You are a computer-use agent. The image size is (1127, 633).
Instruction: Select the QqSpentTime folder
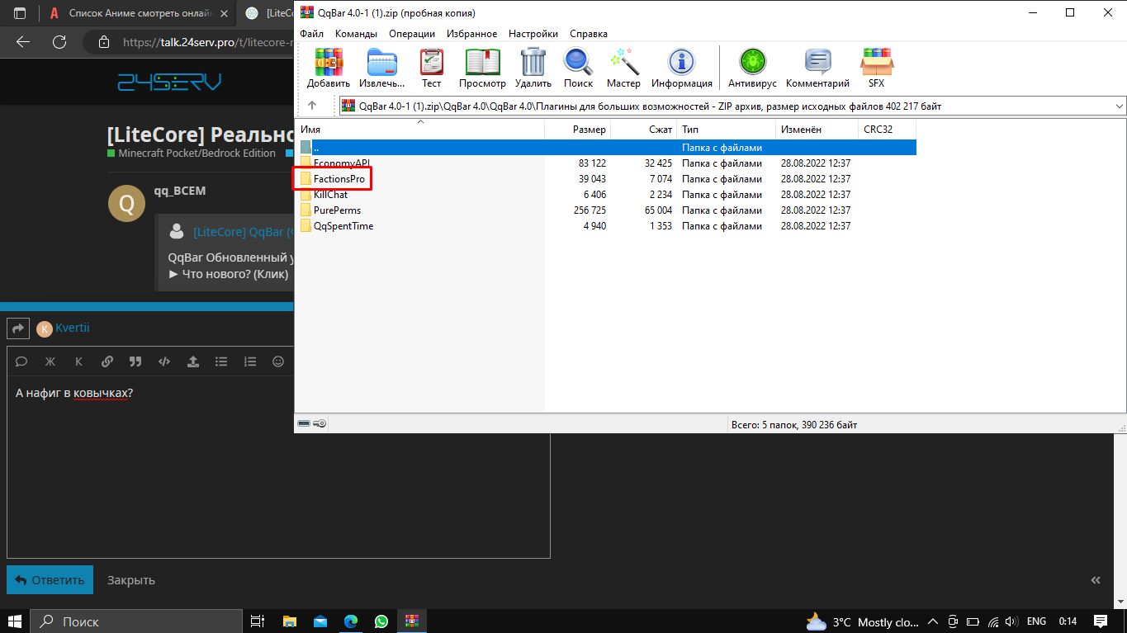[343, 226]
